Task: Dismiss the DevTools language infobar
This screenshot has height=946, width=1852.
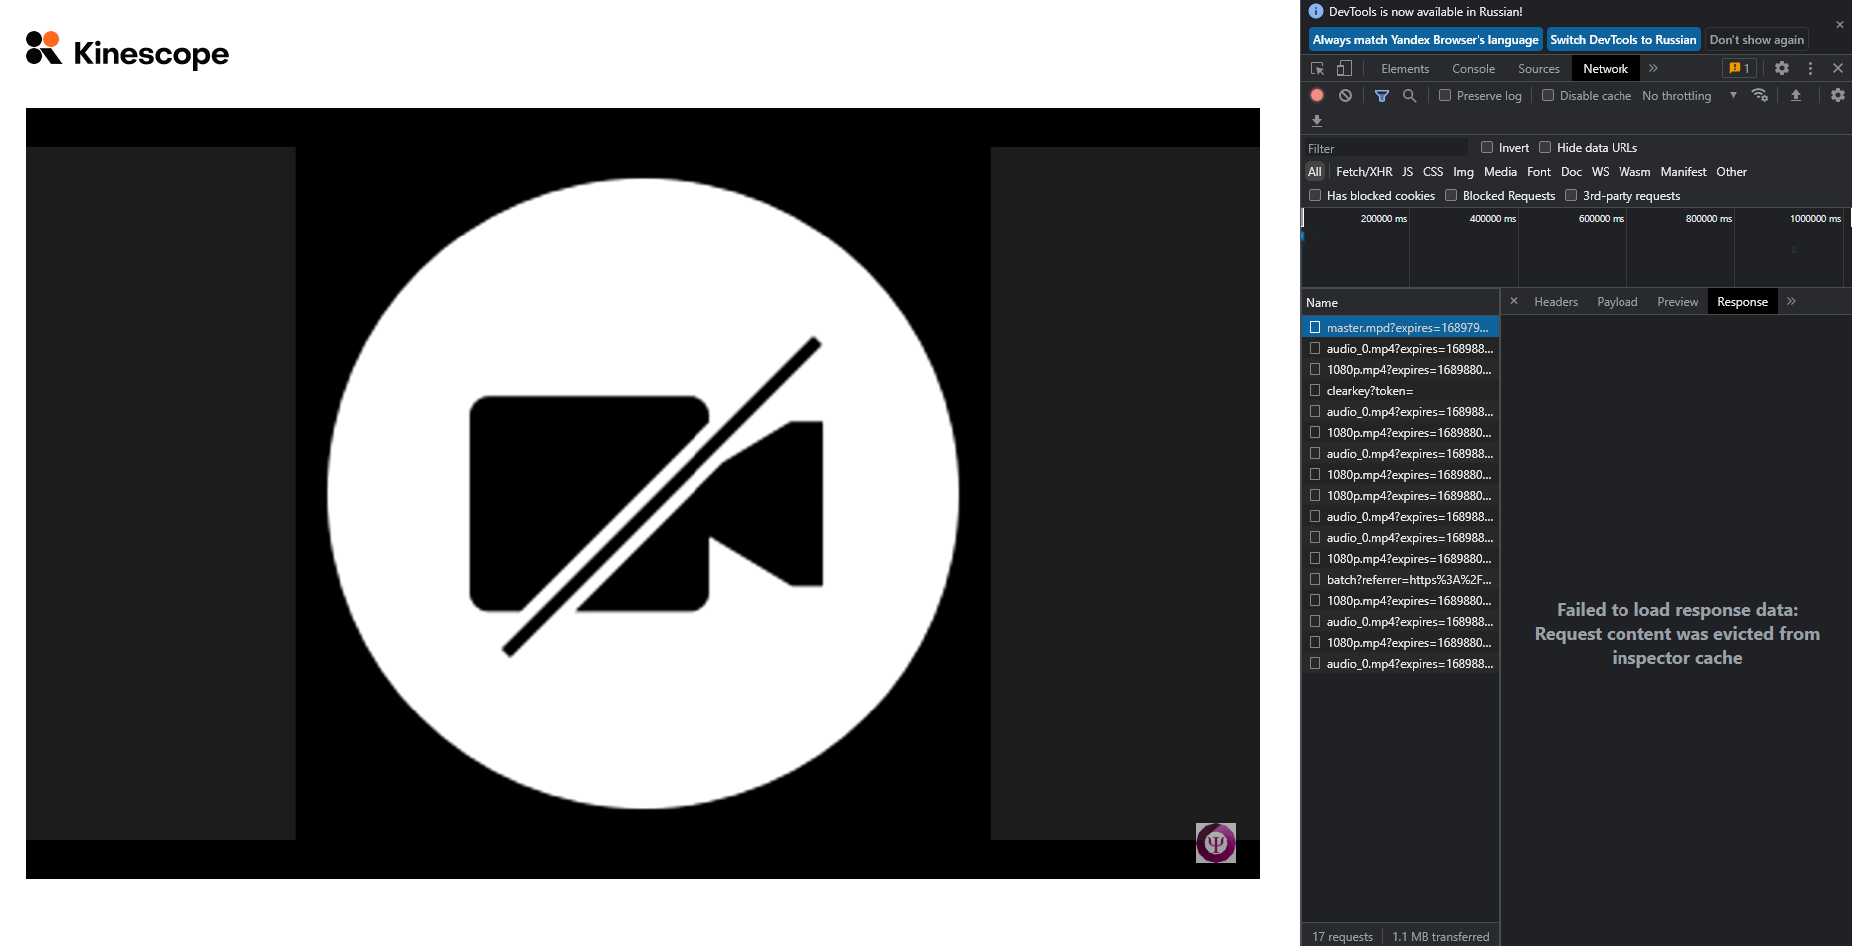Action: coord(1840,25)
